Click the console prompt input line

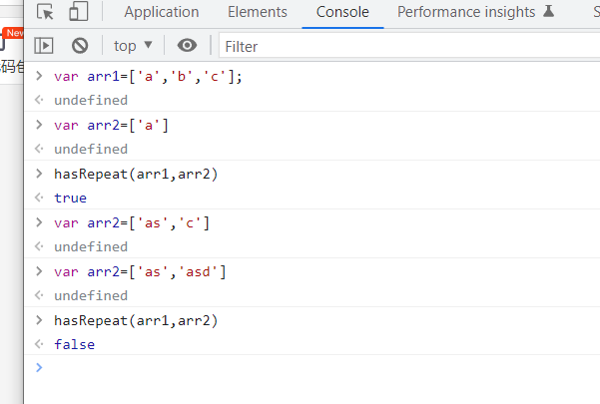(x=300, y=368)
